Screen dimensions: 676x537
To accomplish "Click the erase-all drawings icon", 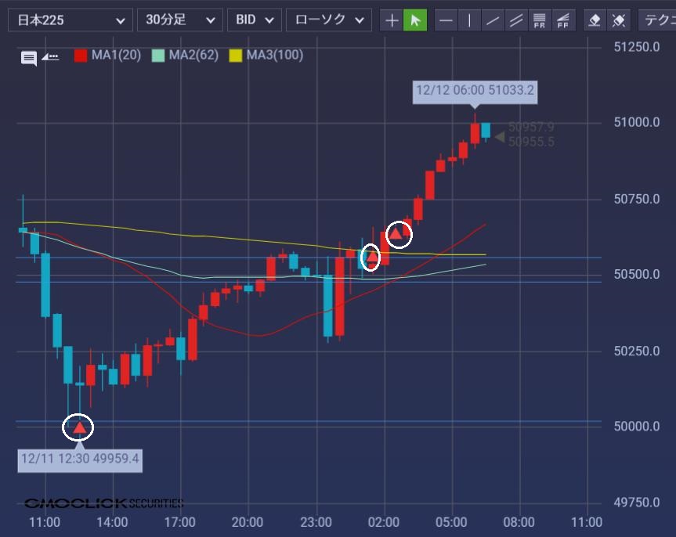I will coord(619,20).
